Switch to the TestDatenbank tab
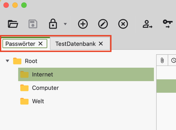Viewport: 176px width, 130px height. [75, 44]
